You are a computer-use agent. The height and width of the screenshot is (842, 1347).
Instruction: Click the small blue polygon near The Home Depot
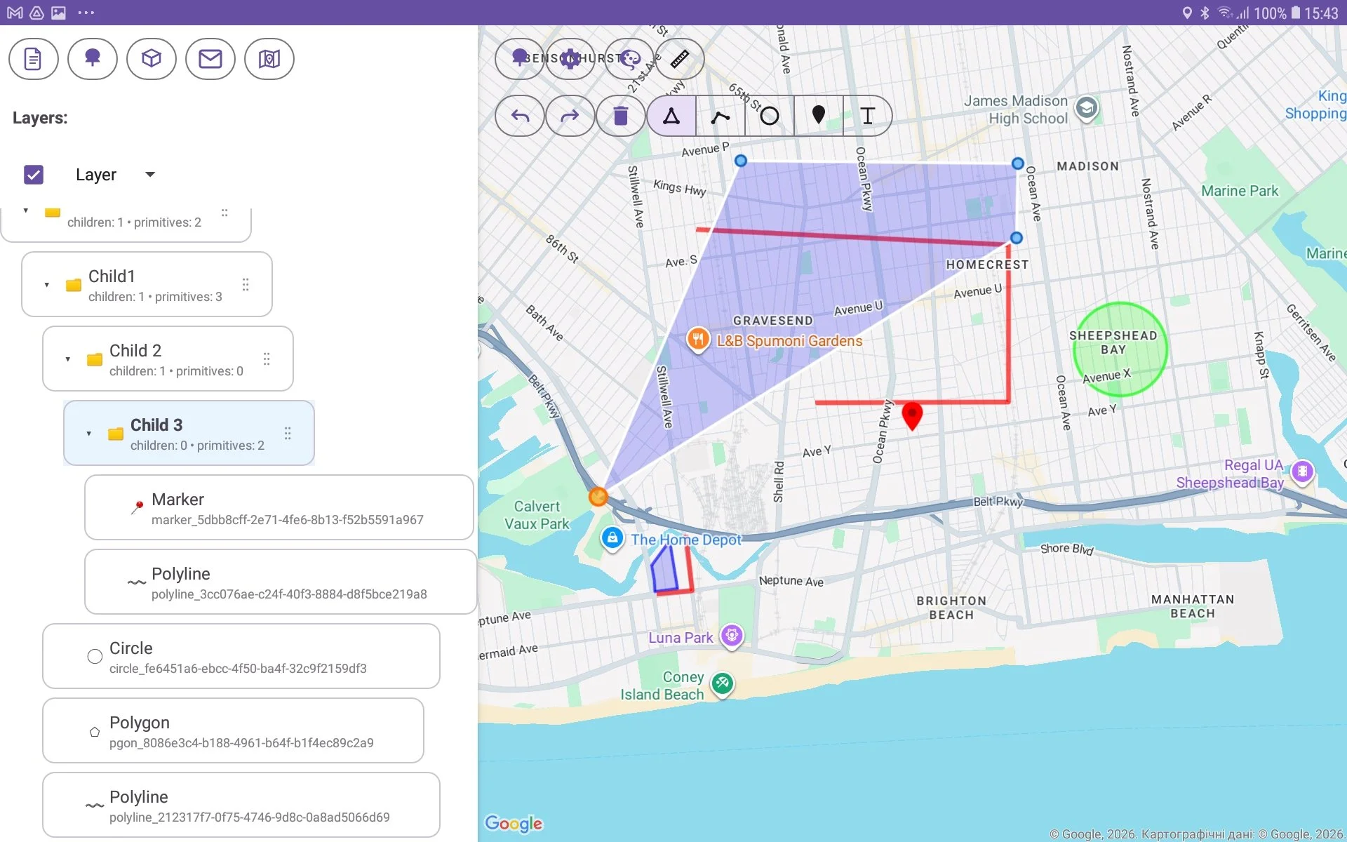point(664,569)
